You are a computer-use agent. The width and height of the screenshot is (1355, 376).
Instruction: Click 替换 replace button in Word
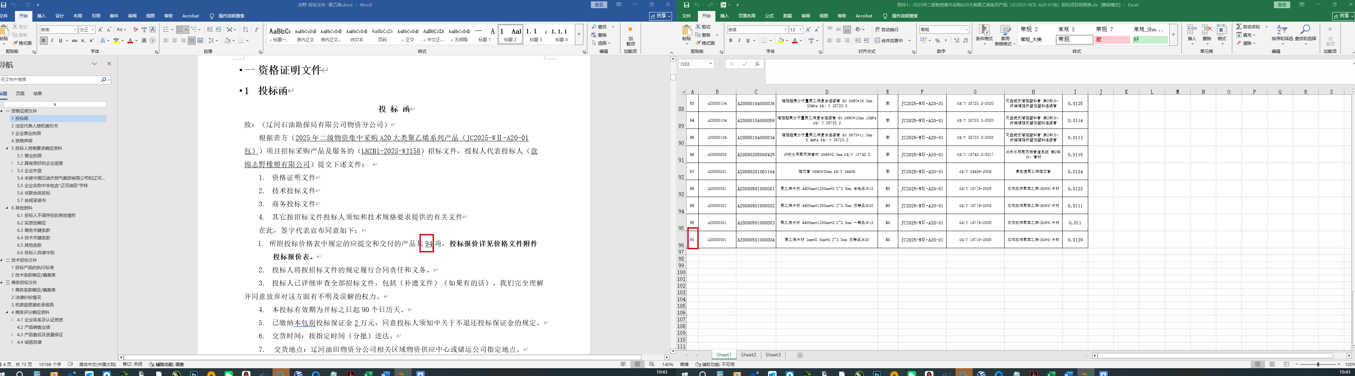pyautogui.click(x=599, y=35)
